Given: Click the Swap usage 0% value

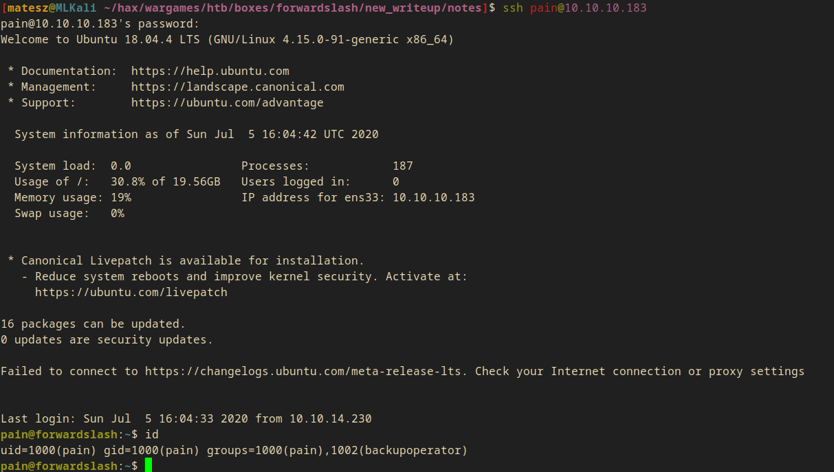Looking at the screenshot, I should coord(117,213).
